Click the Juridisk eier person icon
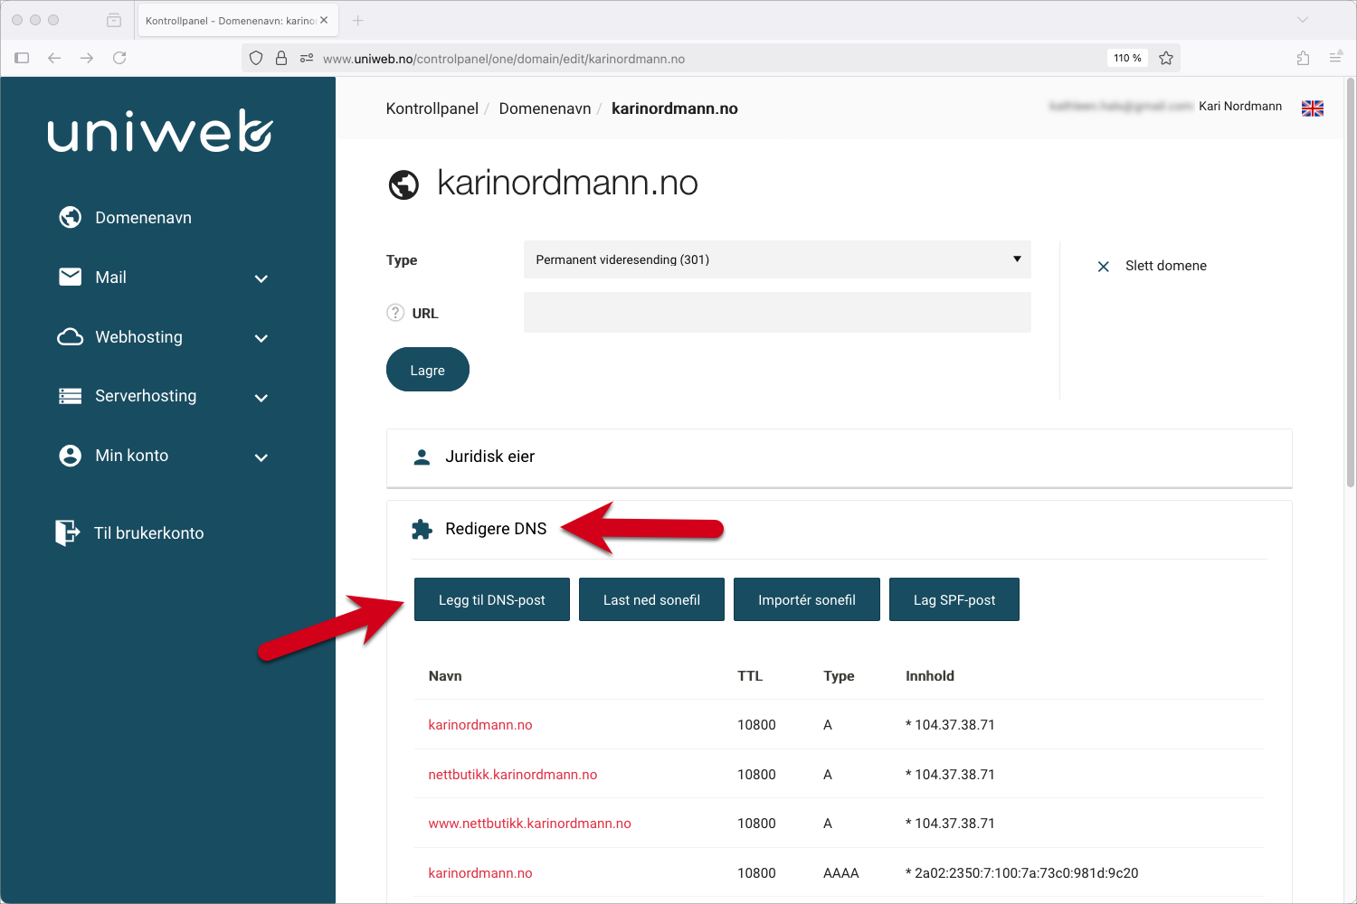1357x904 pixels. (422, 457)
